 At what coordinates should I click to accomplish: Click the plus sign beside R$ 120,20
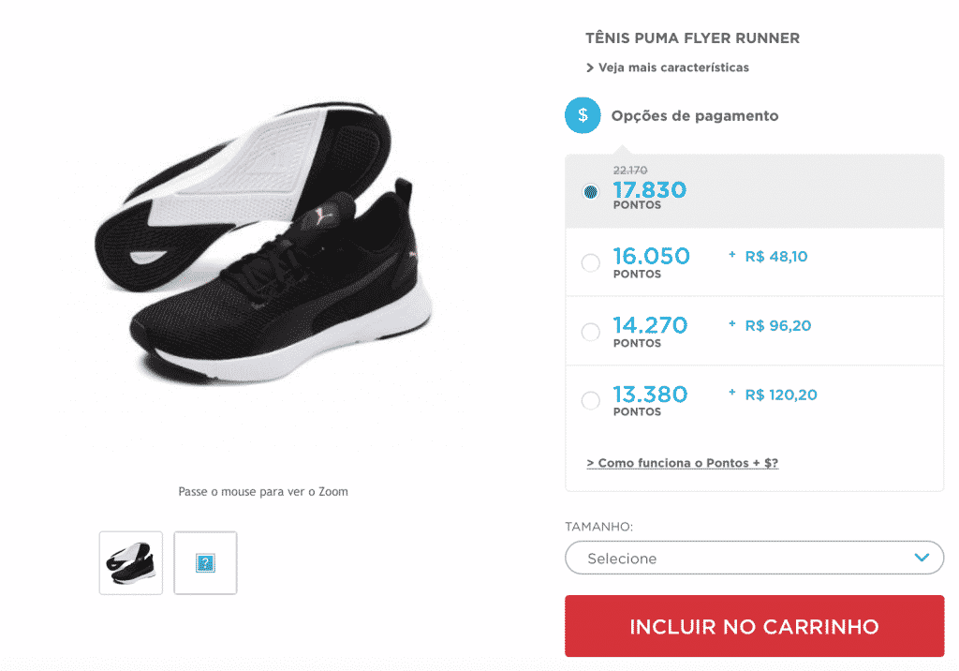pyautogui.click(x=732, y=394)
